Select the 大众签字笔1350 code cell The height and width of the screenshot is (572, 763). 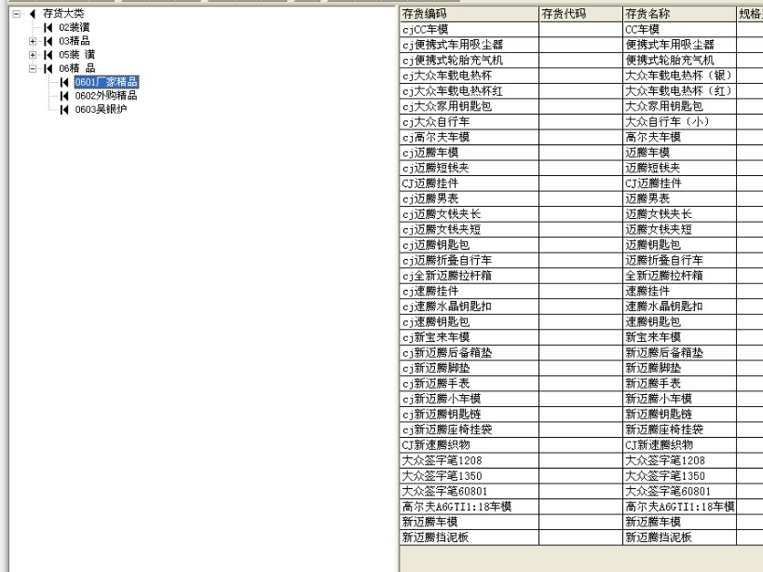[468, 476]
